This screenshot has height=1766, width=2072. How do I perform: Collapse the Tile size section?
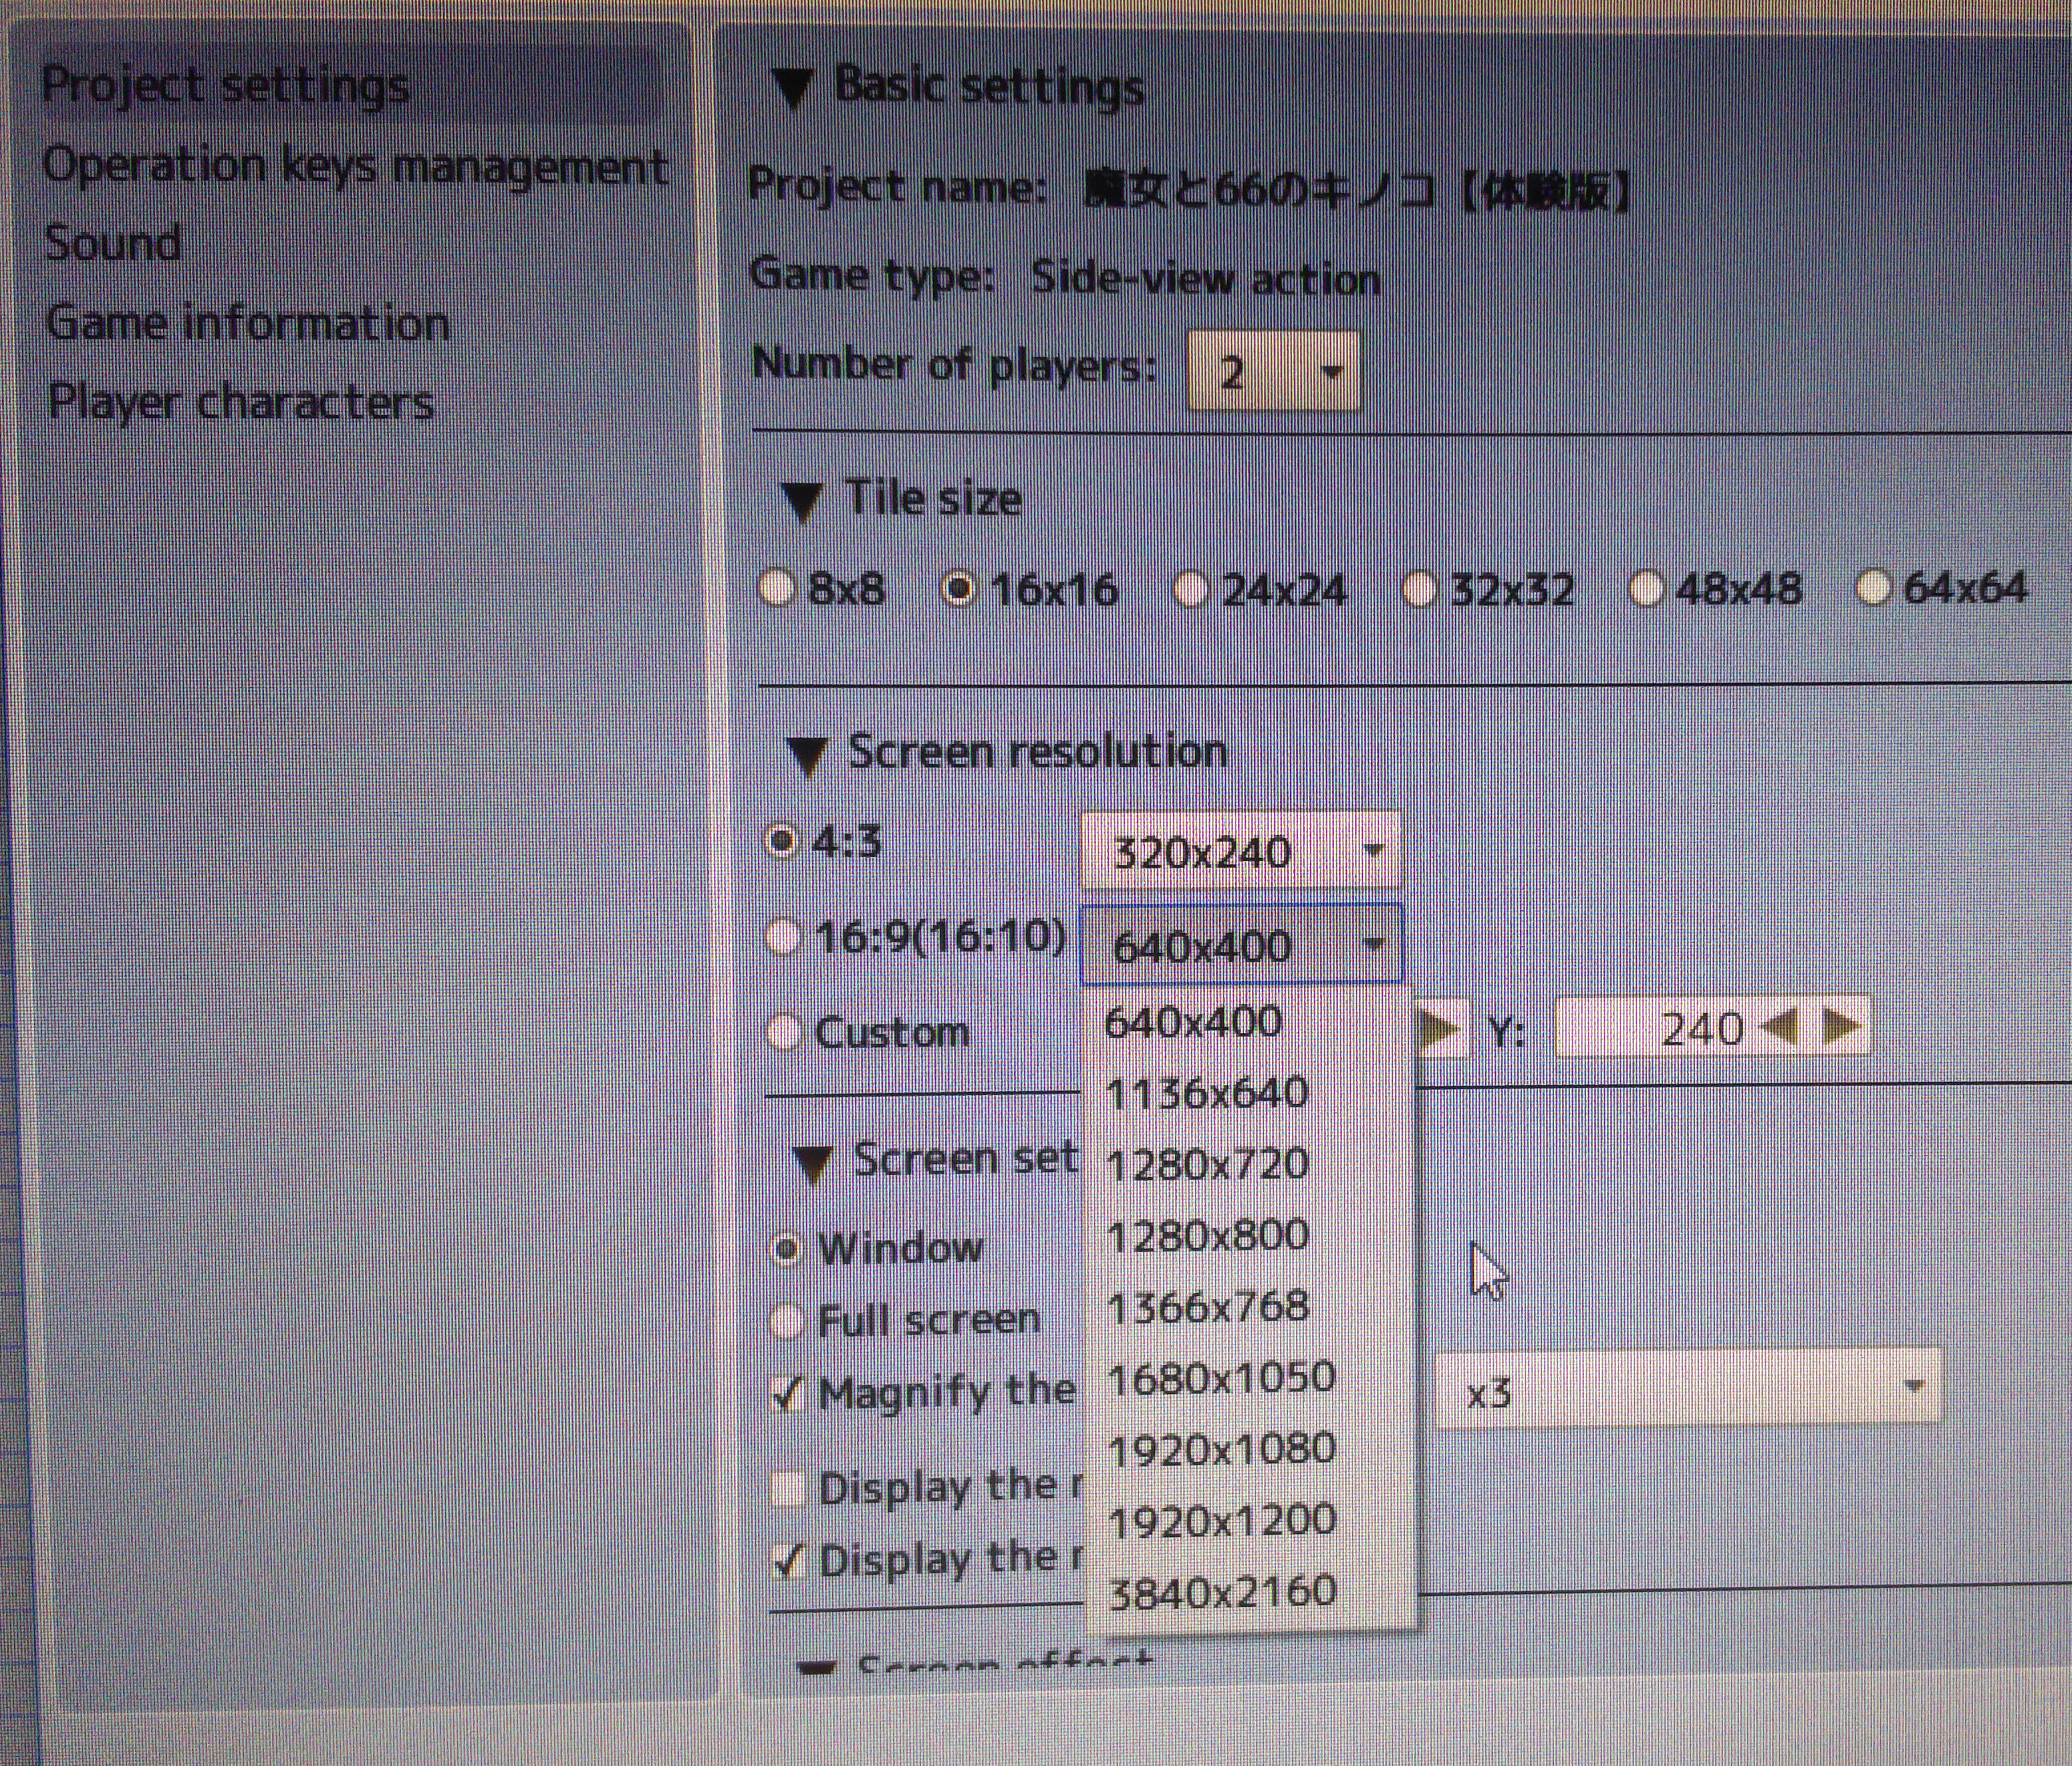[803, 501]
